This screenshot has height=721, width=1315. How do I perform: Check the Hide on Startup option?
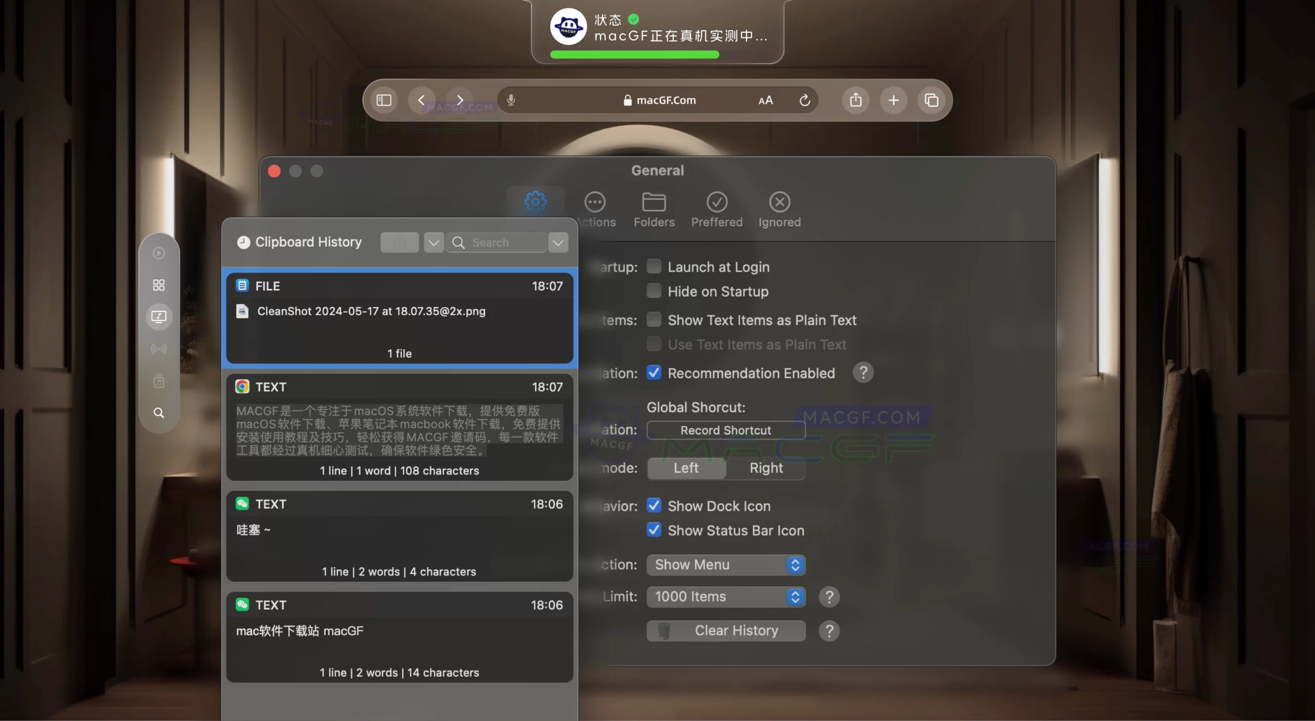(653, 291)
